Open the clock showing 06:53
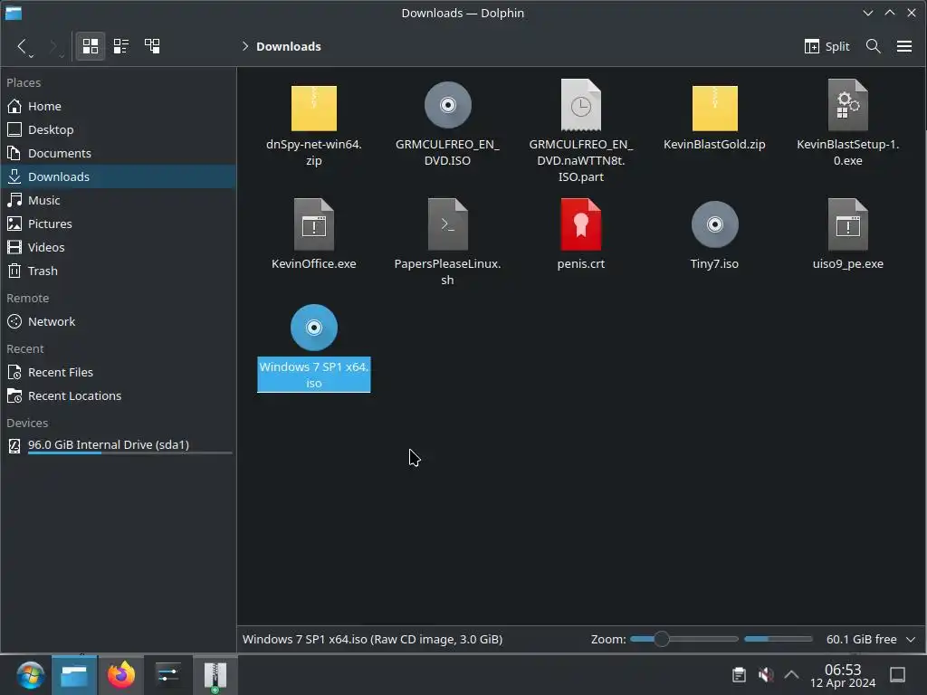Viewport: 927px width, 695px height. pyautogui.click(x=843, y=675)
